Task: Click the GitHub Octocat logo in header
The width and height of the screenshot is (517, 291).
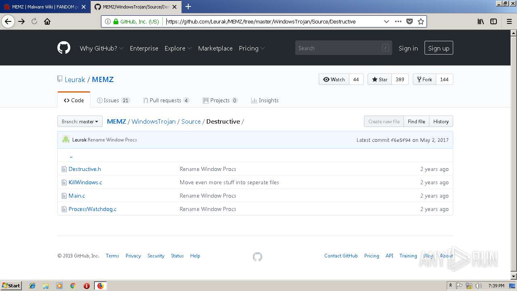Action: coord(64,48)
